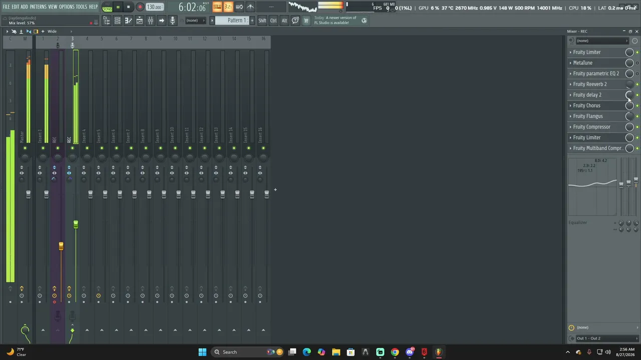The height and width of the screenshot is (360, 641).
Task: Click the FL Studio taskbar icon
Action: tap(439, 352)
